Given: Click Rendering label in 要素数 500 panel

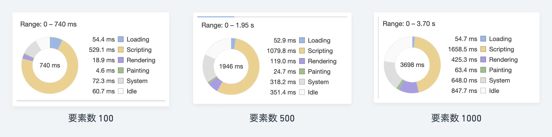Looking at the screenshot, I should click(x=322, y=61).
